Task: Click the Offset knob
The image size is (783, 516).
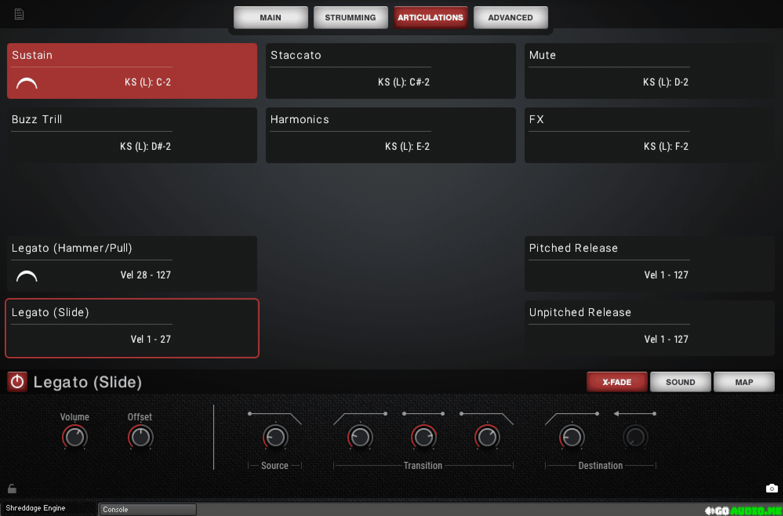Action: (140, 437)
